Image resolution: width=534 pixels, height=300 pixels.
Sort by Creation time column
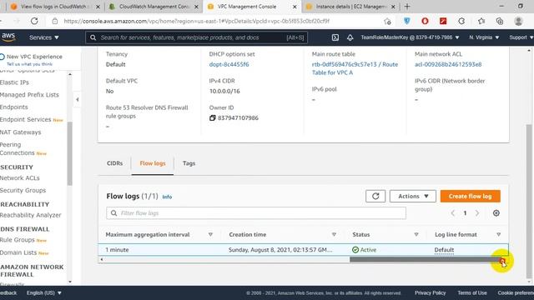click(334, 234)
